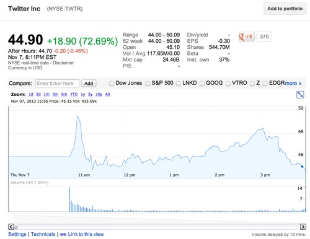310x239 pixels.
Task: Click the Add to portfolio button
Action: [x=285, y=9]
